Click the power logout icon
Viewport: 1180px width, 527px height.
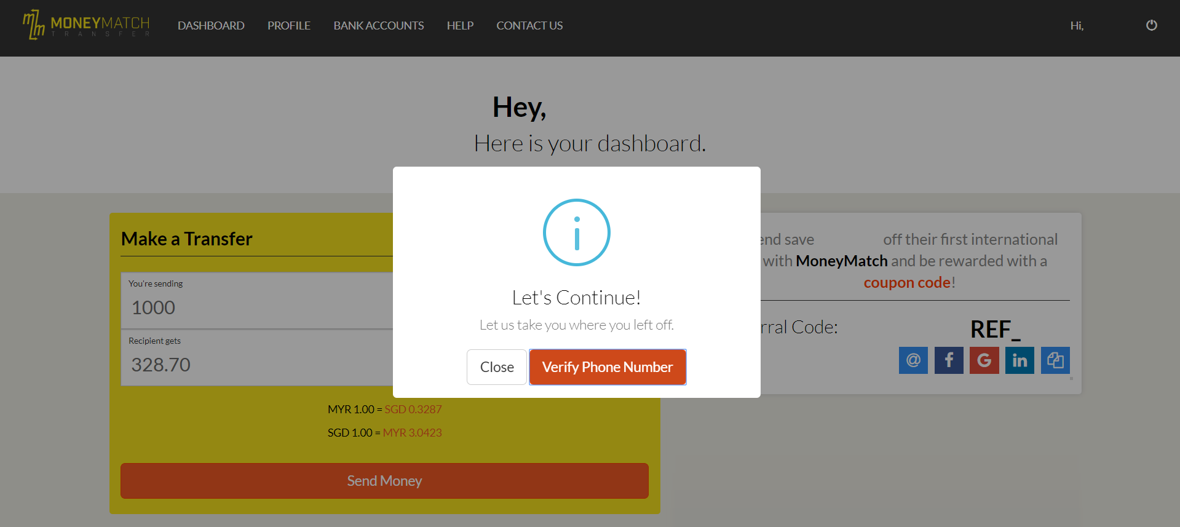point(1151,25)
